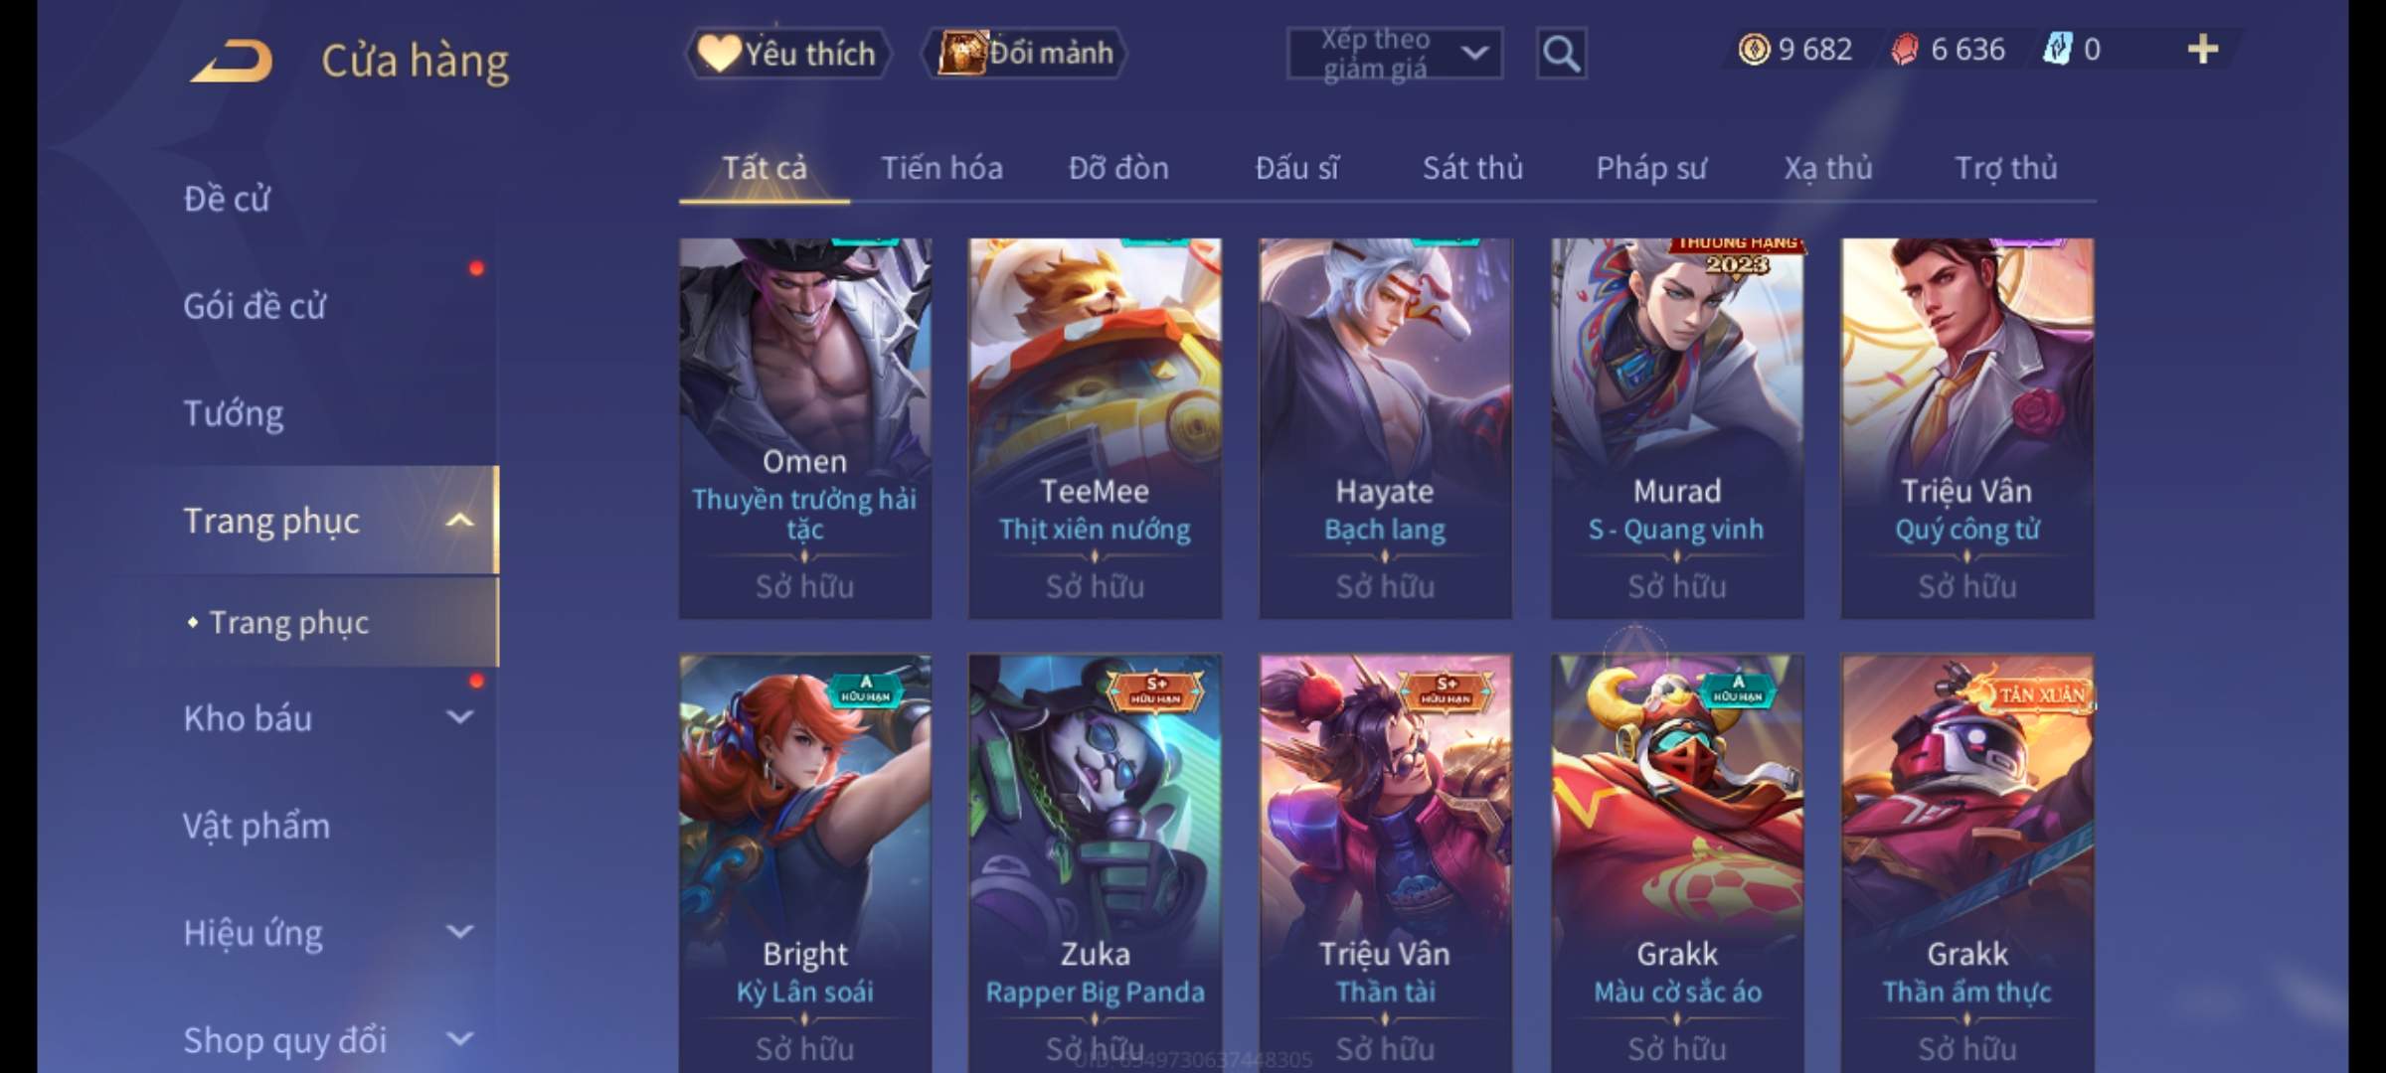Tap the back arrow icon beside Cửa hàng
Viewport: 2386px width, 1073px height.
pos(233,61)
